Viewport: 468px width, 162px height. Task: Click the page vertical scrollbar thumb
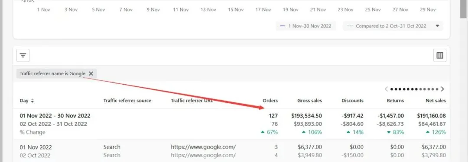point(463,9)
